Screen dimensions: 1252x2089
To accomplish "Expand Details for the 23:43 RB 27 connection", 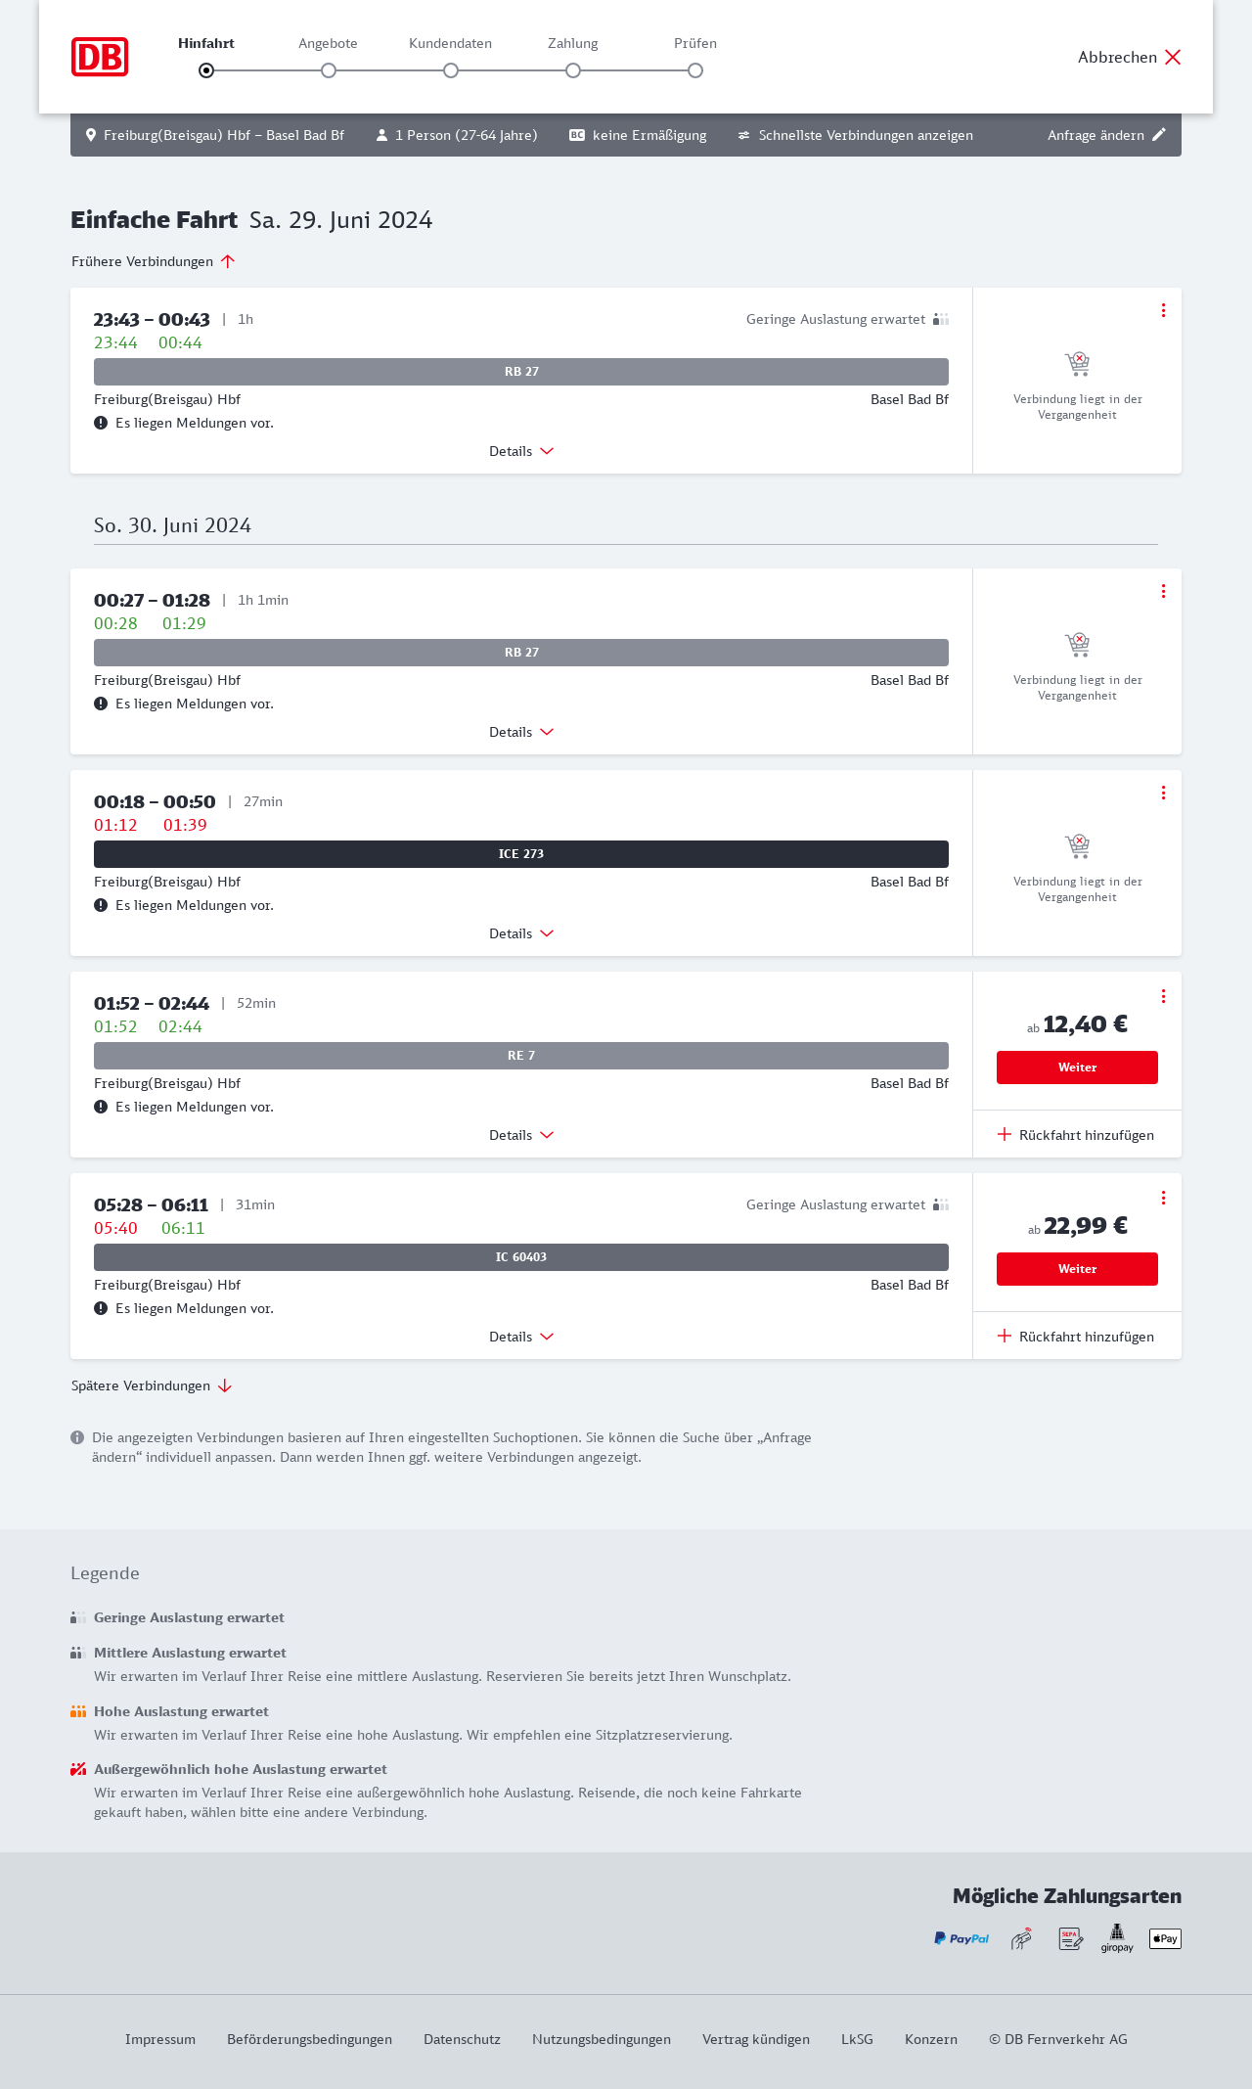I will (x=521, y=451).
